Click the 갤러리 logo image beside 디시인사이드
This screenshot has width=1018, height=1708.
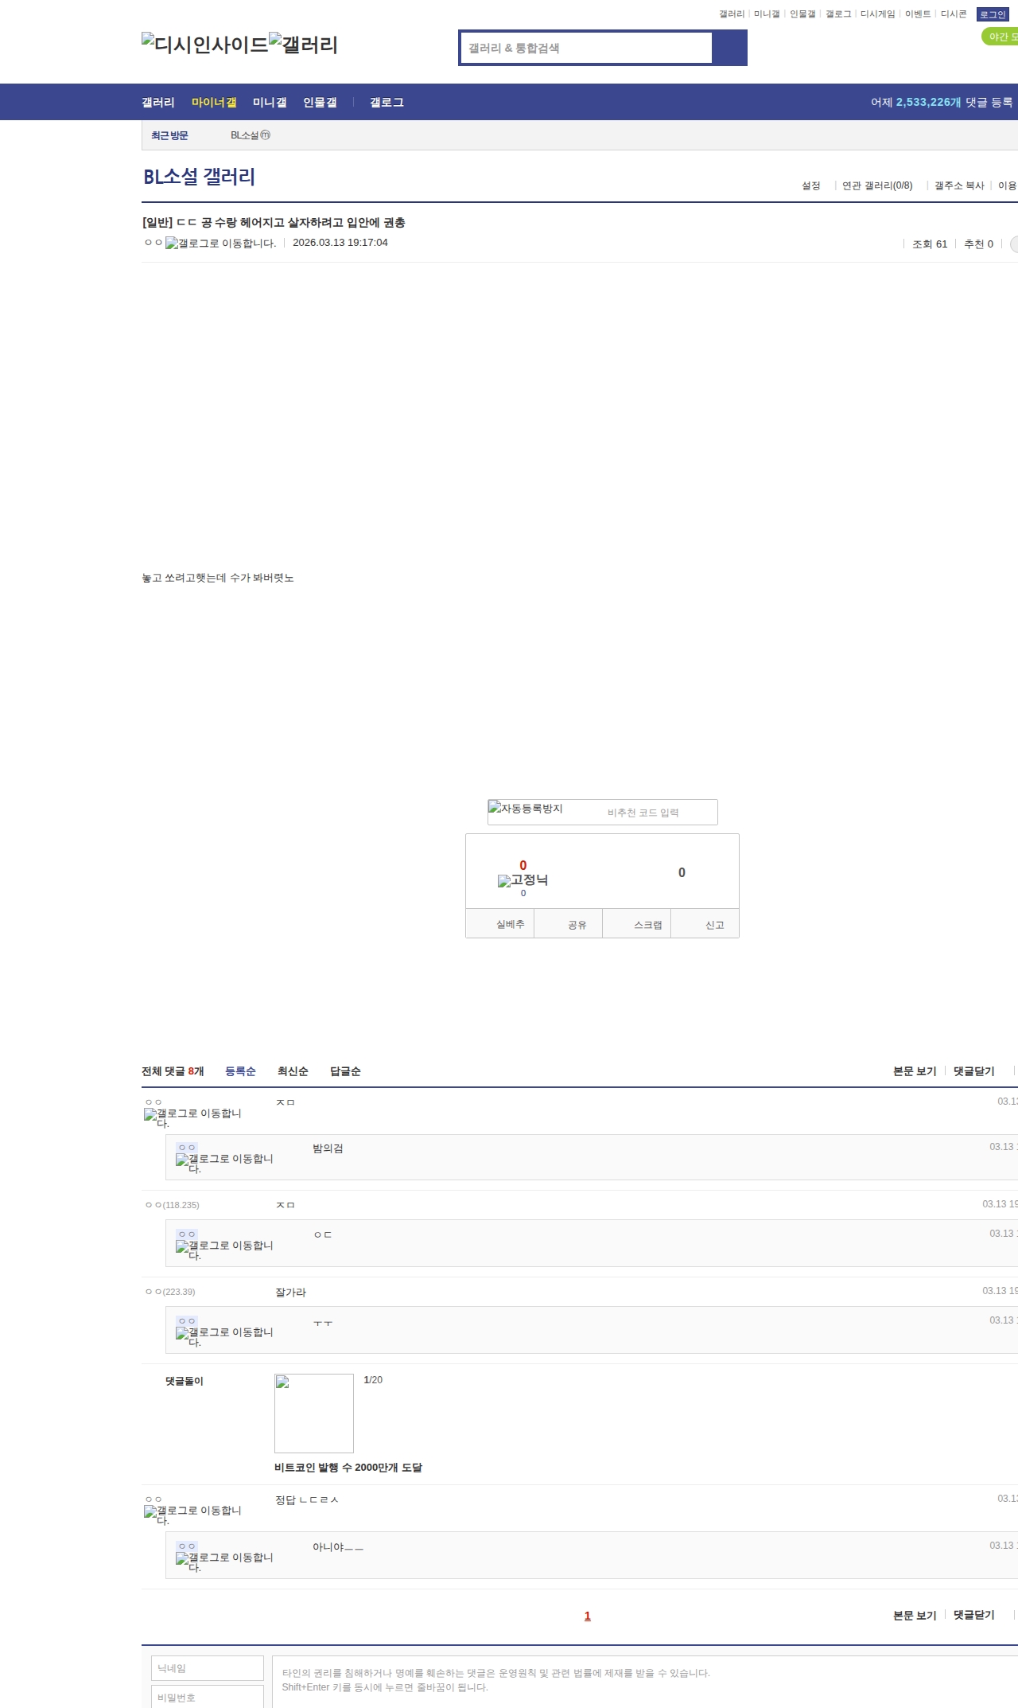tap(303, 44)
